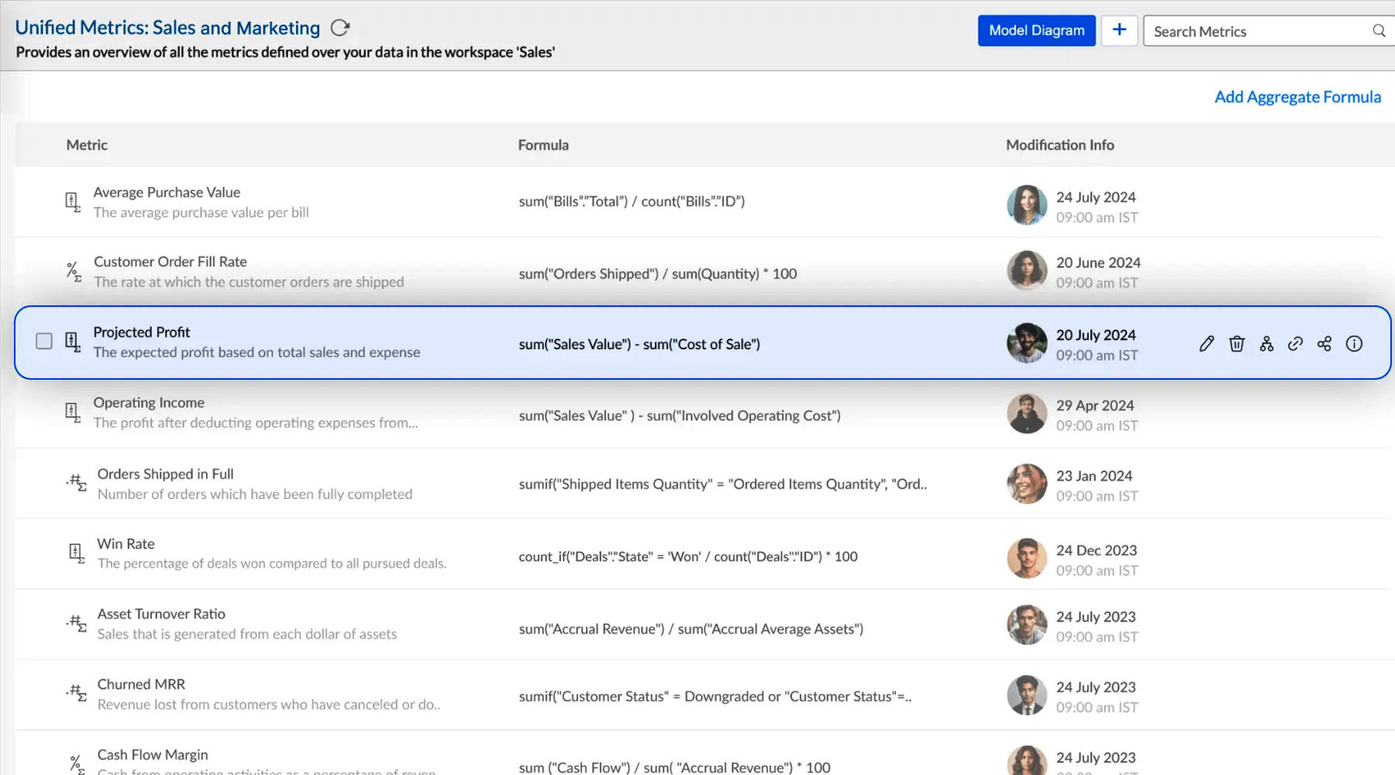
Task: Click avatar on Churned MRR row
Action: click(1027, 695)
